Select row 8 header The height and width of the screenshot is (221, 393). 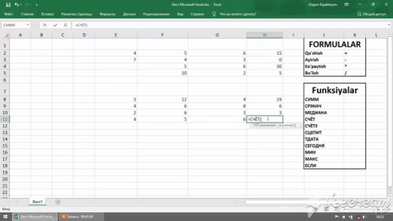[x=5, y=99]
